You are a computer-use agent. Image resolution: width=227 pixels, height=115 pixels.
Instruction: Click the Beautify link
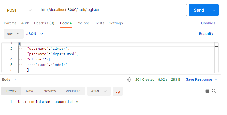pos(206,34)
